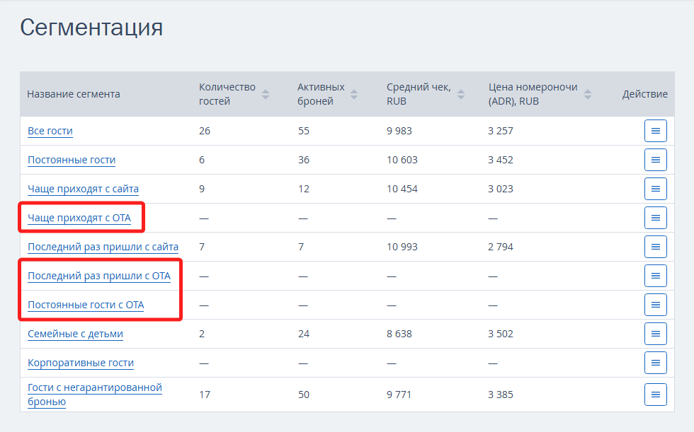Sort by Количество гостей column arrows
694x432 pixels.
[266, 94]
